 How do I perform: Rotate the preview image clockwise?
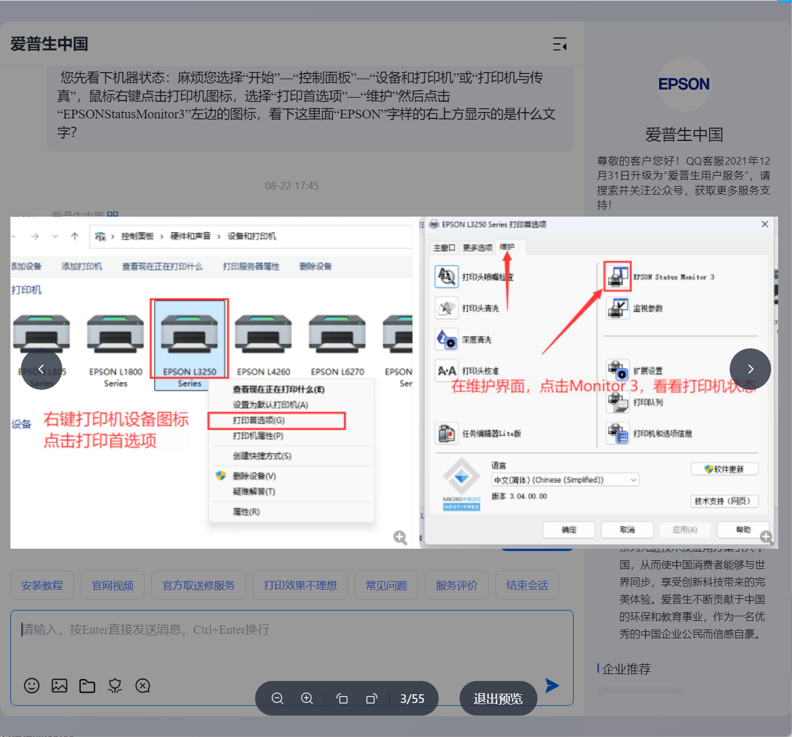pyautogui.click(x=371, y=699)
